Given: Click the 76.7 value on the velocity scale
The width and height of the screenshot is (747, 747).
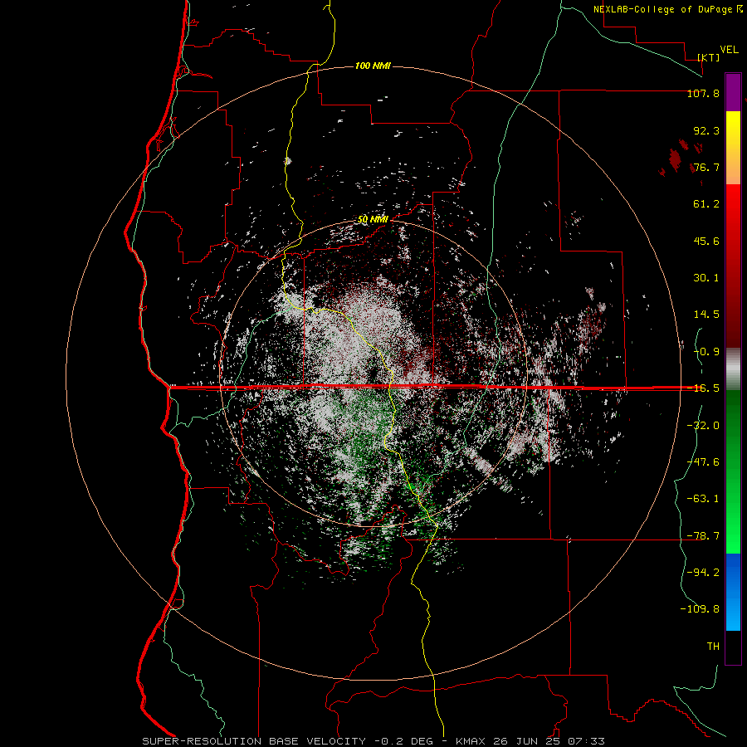Looking at the screenshot, I should [x=706, y=167].
